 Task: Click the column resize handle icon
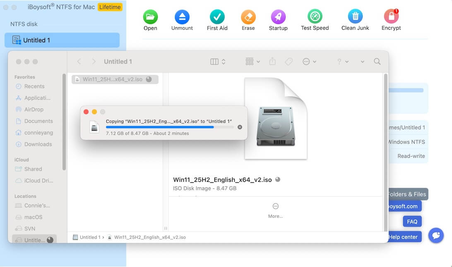pos(166,229)
